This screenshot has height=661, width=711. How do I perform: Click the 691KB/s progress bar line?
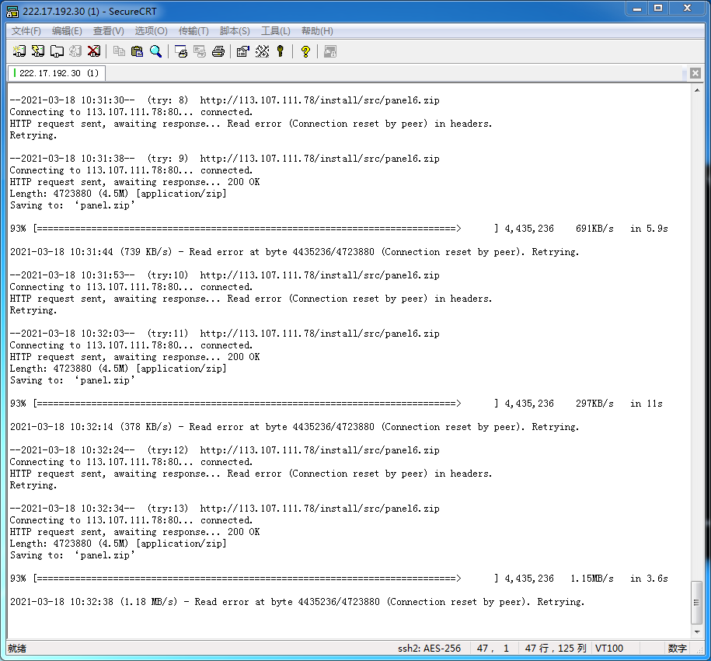[x=339, y=229]
